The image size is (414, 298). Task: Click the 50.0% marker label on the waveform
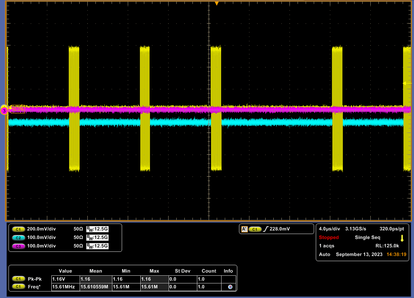pos(18,109)
